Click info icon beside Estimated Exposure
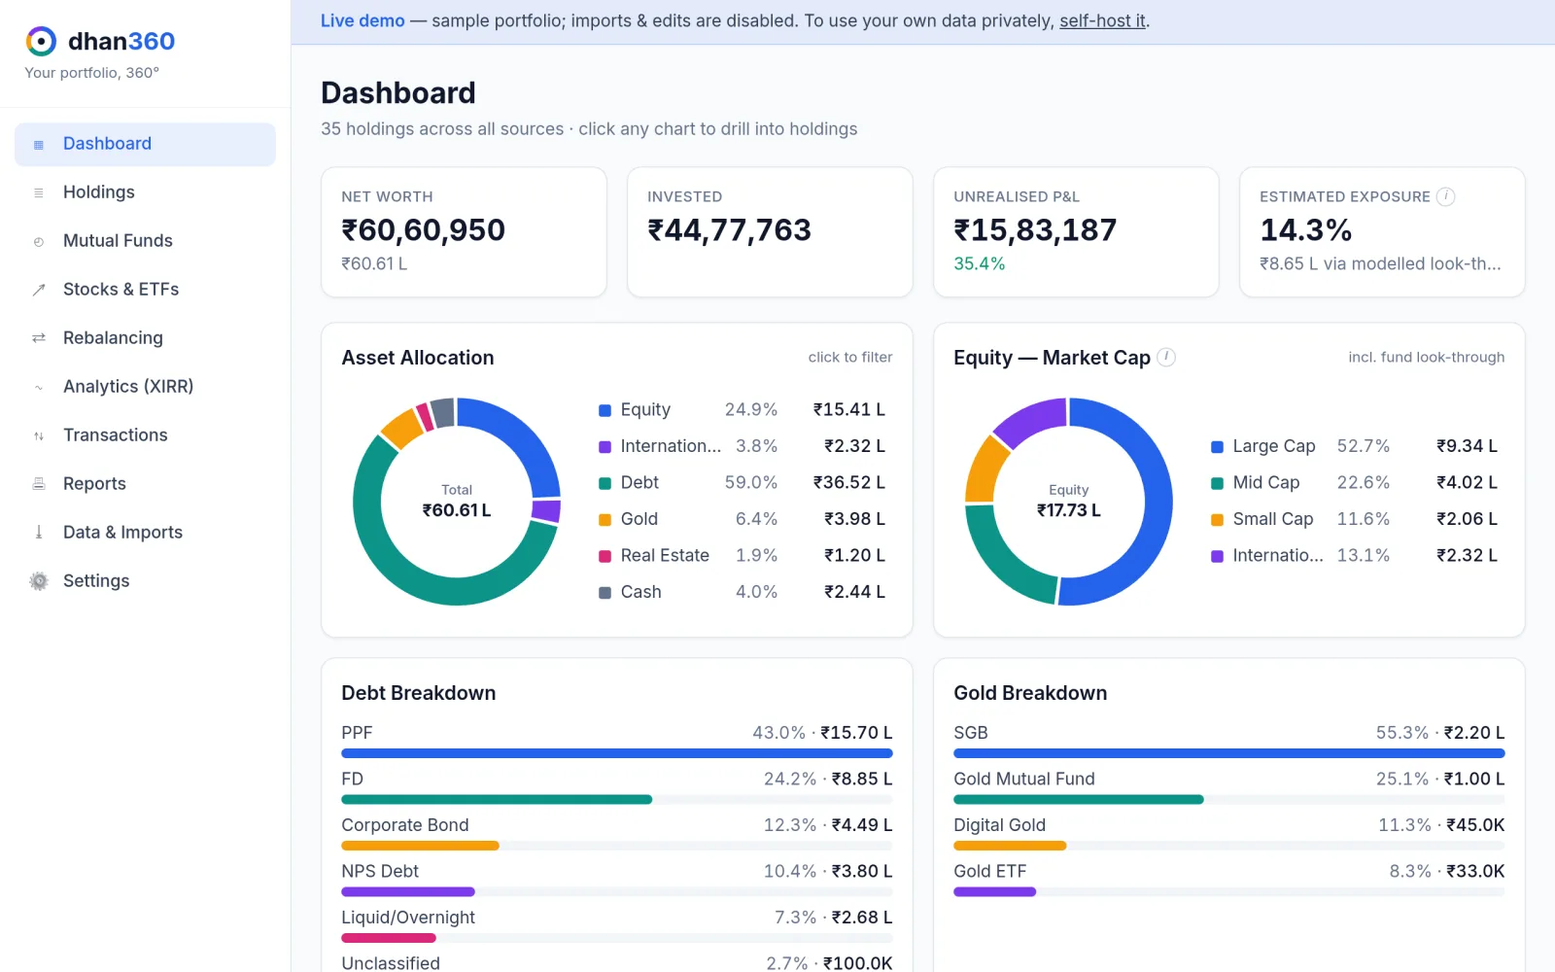1555x972 pixels. point(1446,196)
